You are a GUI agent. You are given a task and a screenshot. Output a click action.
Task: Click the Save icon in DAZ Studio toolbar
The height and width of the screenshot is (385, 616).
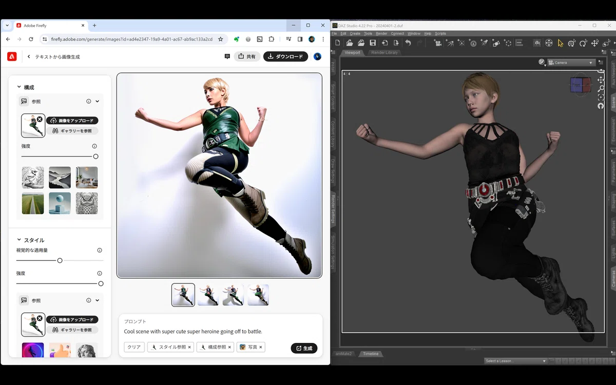click(373, 43)
